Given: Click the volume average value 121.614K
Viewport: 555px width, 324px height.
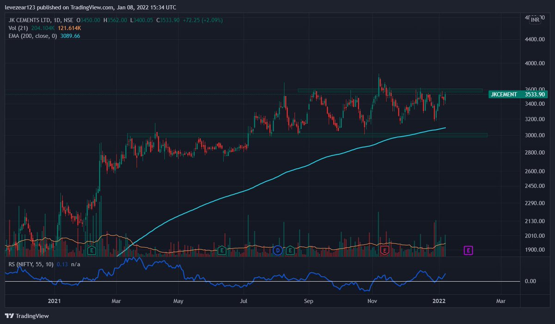Looking at the screenshot, I should click(69, 28).
